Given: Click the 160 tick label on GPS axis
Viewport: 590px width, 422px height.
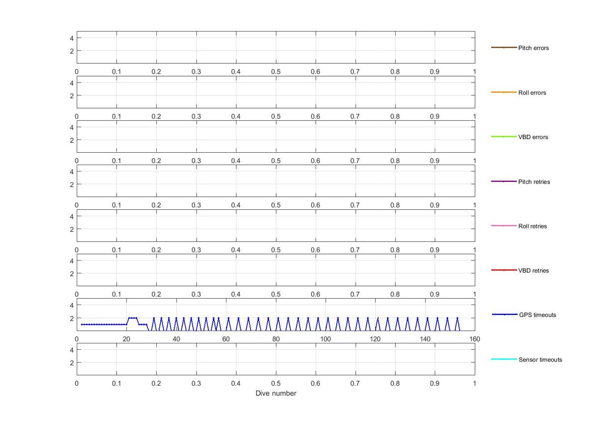Looking at the screenshot, I should pyautogui.click(x=474, y=339).
